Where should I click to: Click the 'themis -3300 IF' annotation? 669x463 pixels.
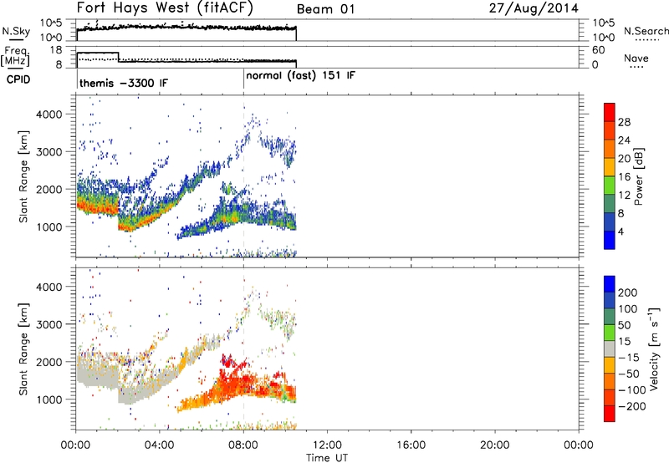point(124,83)
